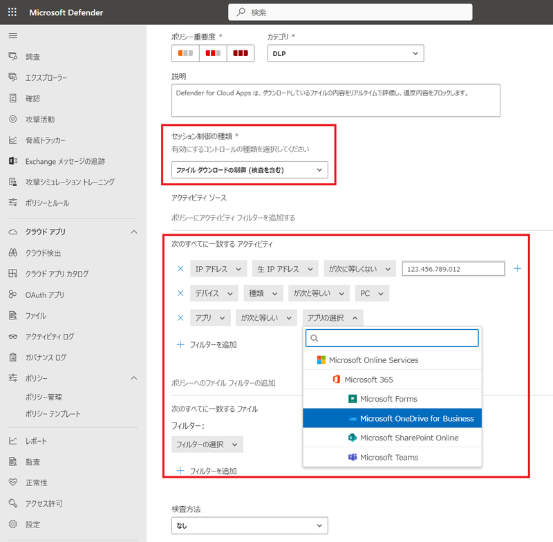
Task: Click the 検索 search box
Action: click(350, 12)
